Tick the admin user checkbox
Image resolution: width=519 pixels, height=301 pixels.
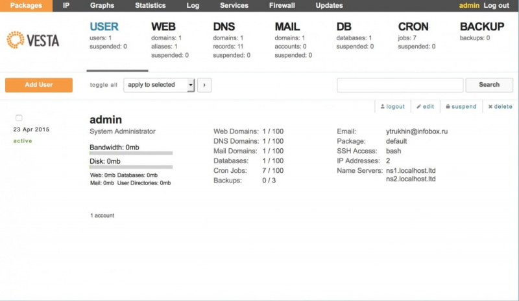pos(19,118)
